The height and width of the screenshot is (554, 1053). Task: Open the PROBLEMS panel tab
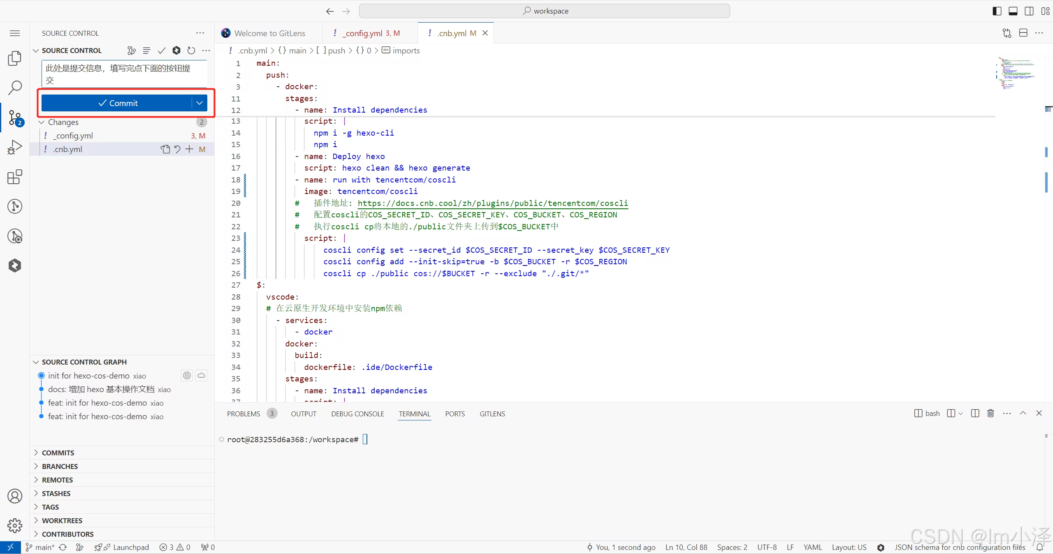pos(244,414)
